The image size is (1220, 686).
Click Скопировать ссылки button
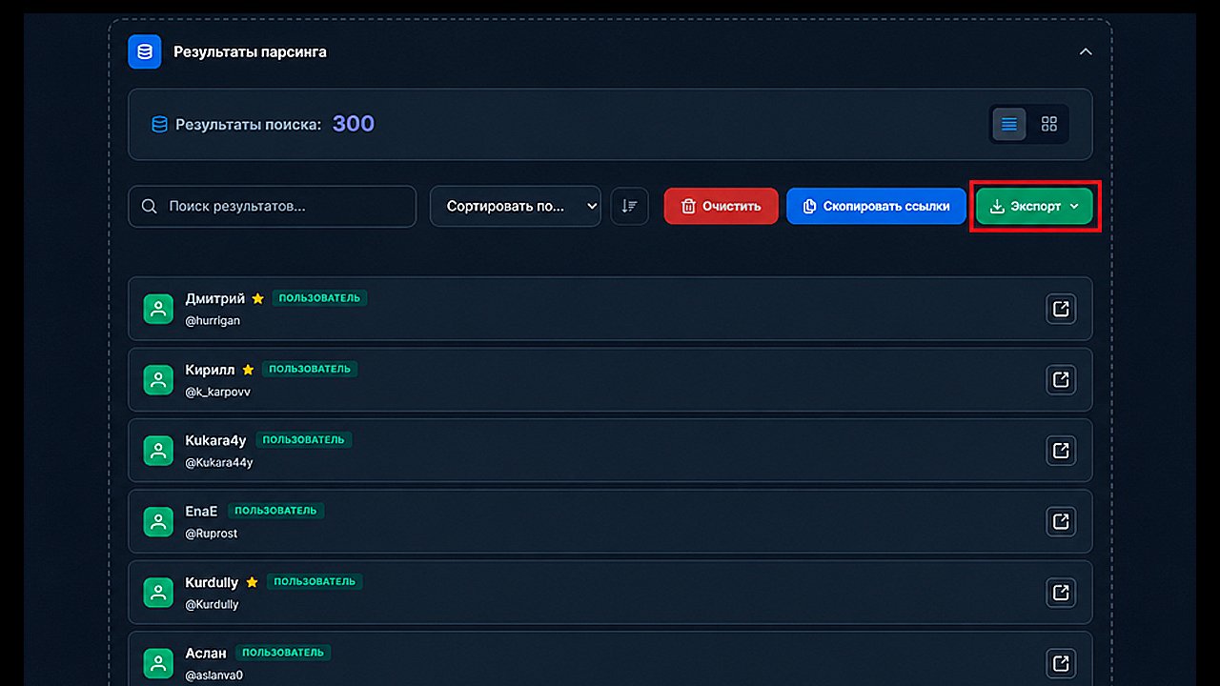pos(876,207)
